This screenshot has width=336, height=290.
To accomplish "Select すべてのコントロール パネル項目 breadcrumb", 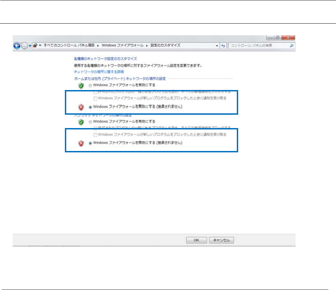I will 69,45.
